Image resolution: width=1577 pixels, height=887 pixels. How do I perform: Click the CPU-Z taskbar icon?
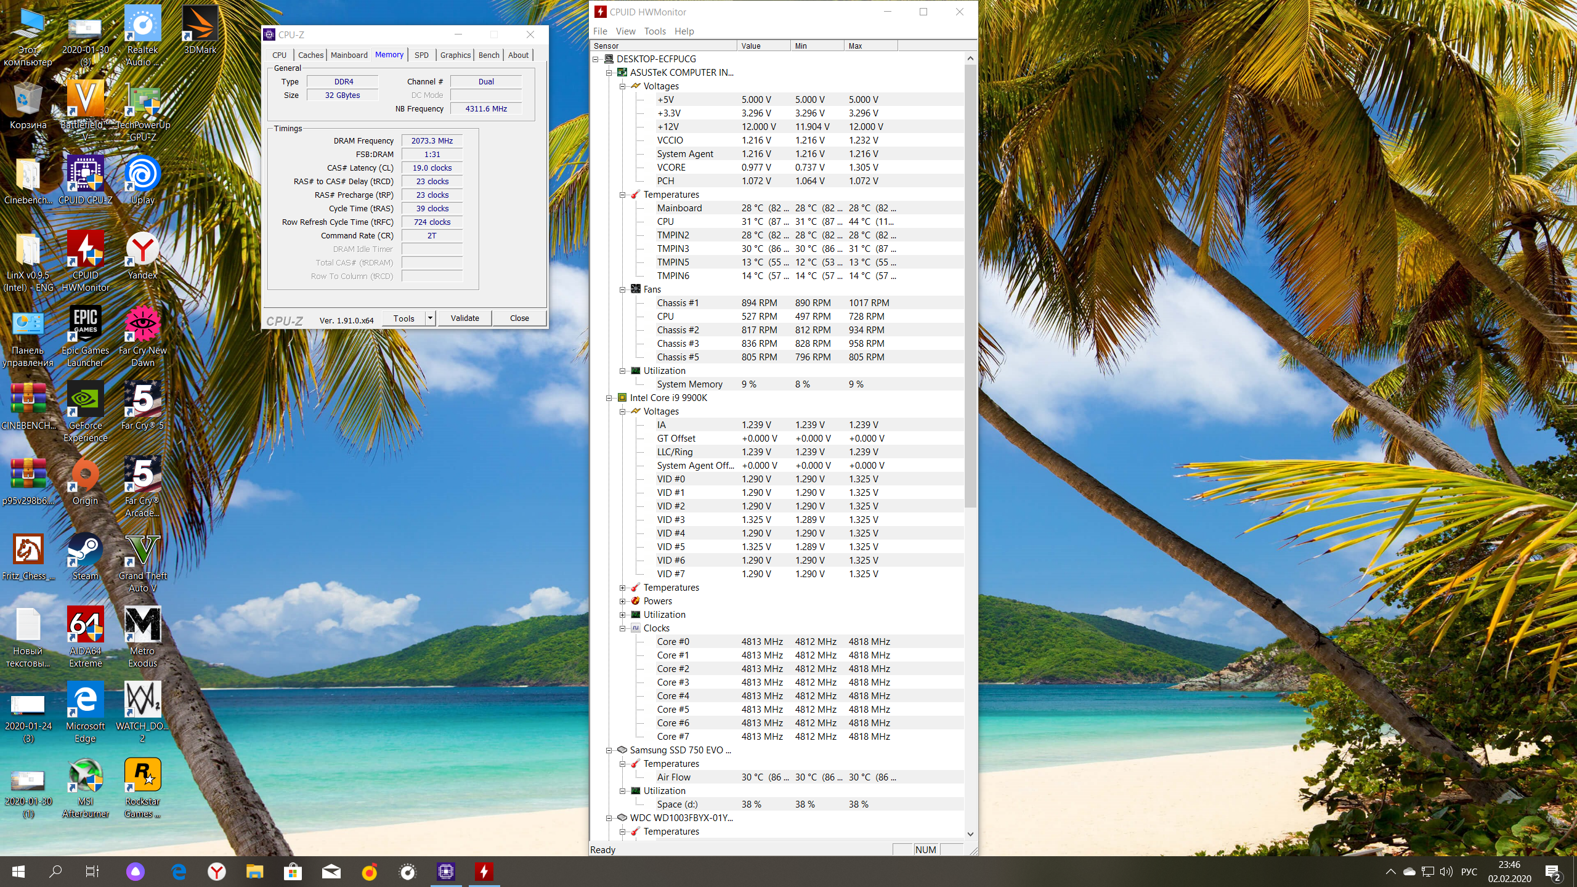tap(445, 872)
